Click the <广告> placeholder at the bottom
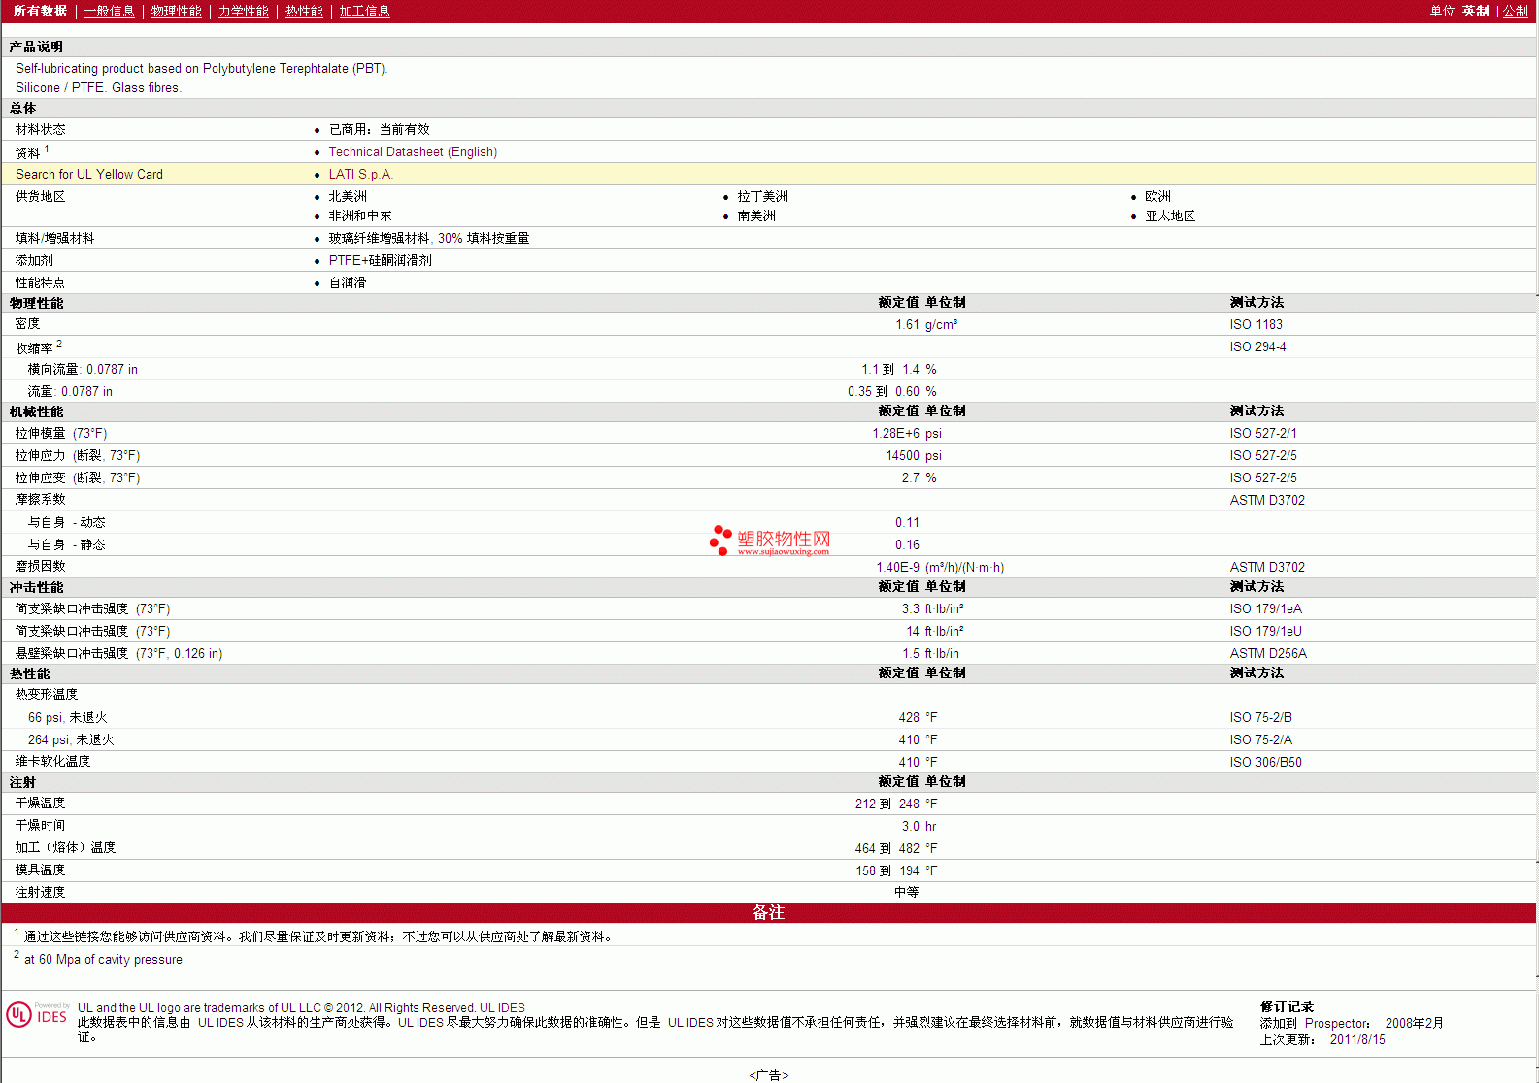 click(x=768, y=1075)
